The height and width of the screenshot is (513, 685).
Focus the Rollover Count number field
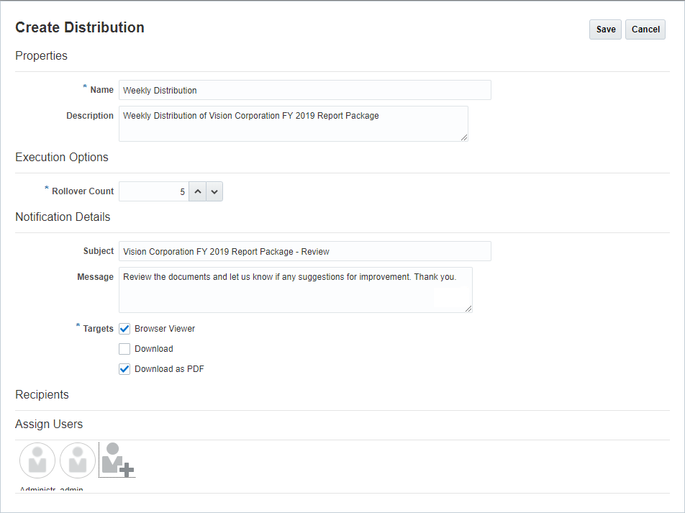point(154,192)
